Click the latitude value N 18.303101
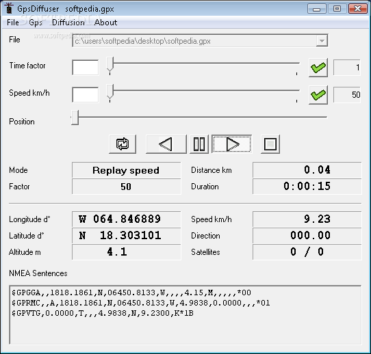 click(x=127, y=236)
